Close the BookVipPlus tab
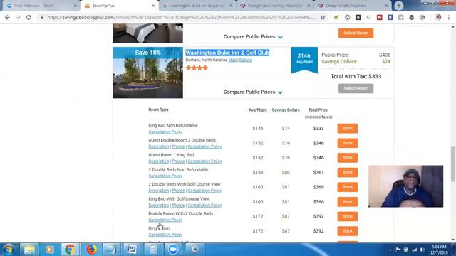The image size is (456, 256). [153, 6]
